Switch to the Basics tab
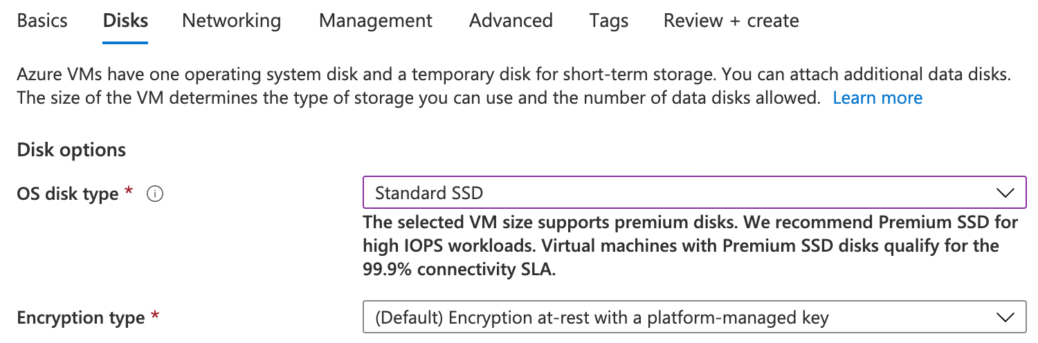Screen dimensions: 1038x343 (42, 21)
